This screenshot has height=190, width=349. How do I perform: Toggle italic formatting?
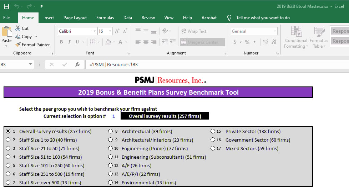[x=69, y=42]
